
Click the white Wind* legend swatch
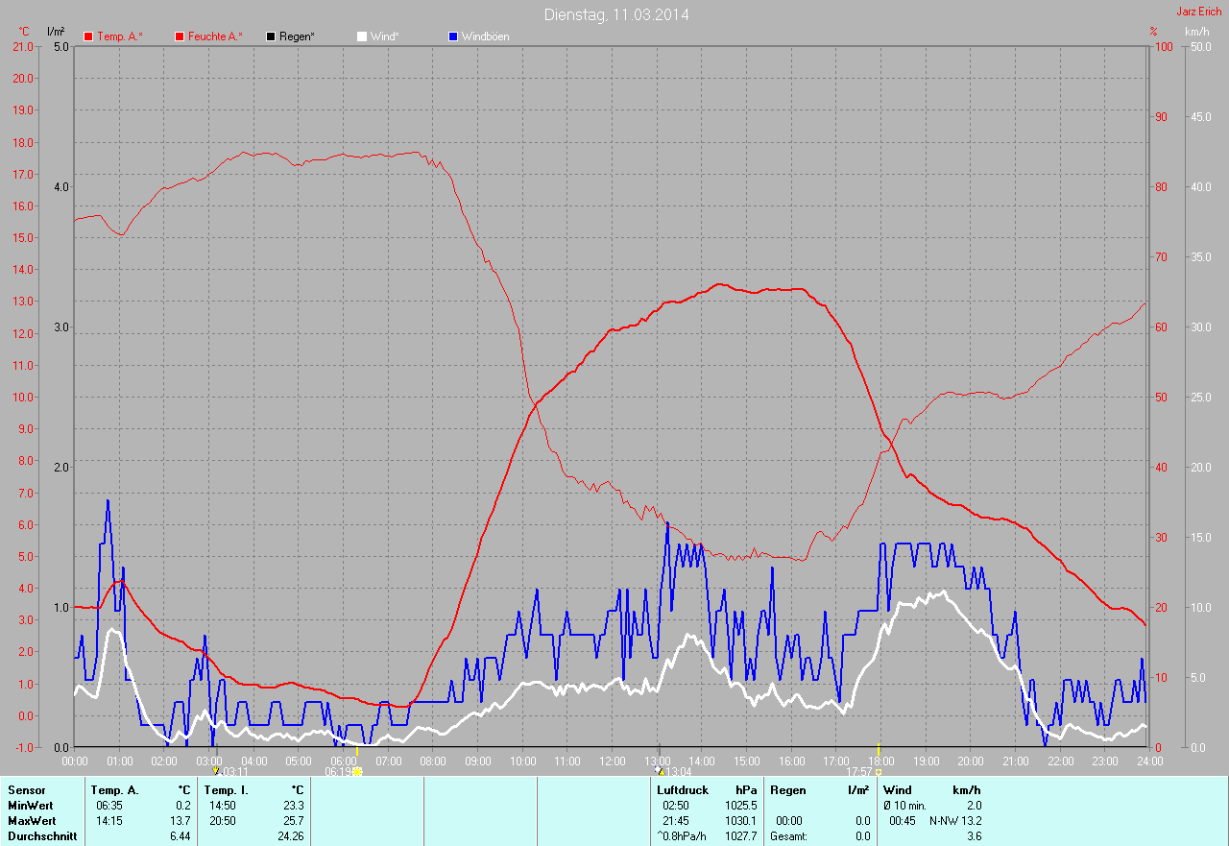[362, 36]
